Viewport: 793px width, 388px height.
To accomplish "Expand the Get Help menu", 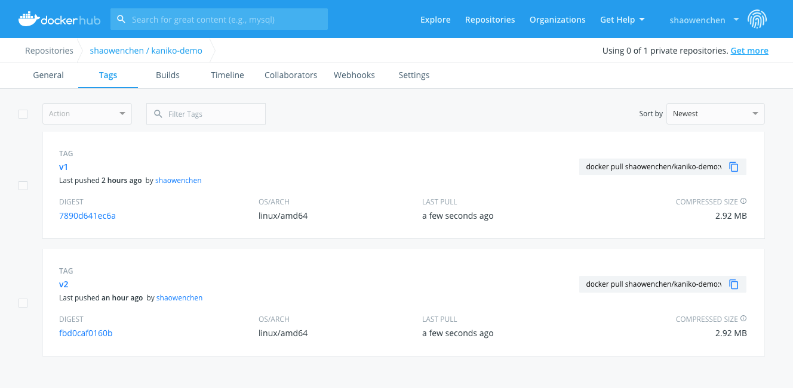I will (622, 20).
